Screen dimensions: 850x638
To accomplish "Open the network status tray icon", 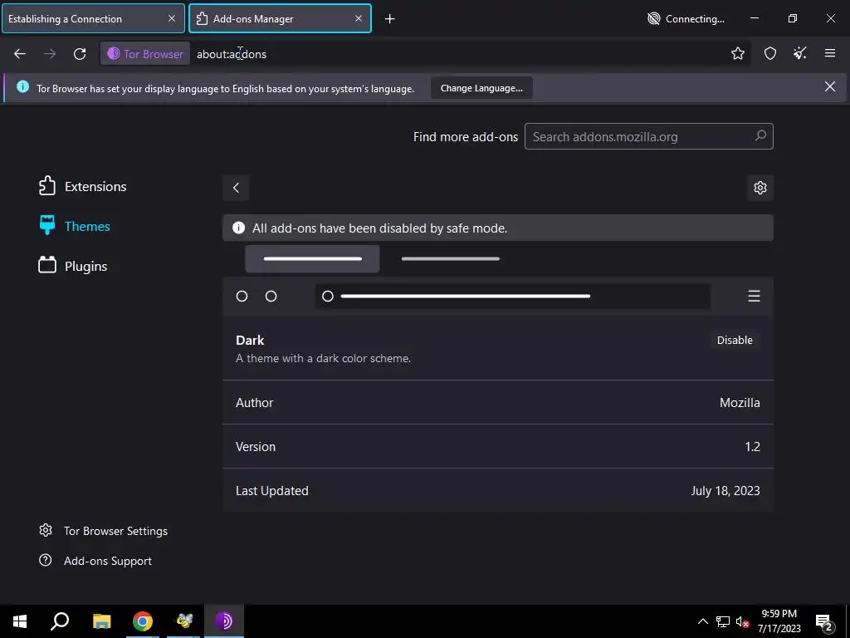I will tap(723, 621).
